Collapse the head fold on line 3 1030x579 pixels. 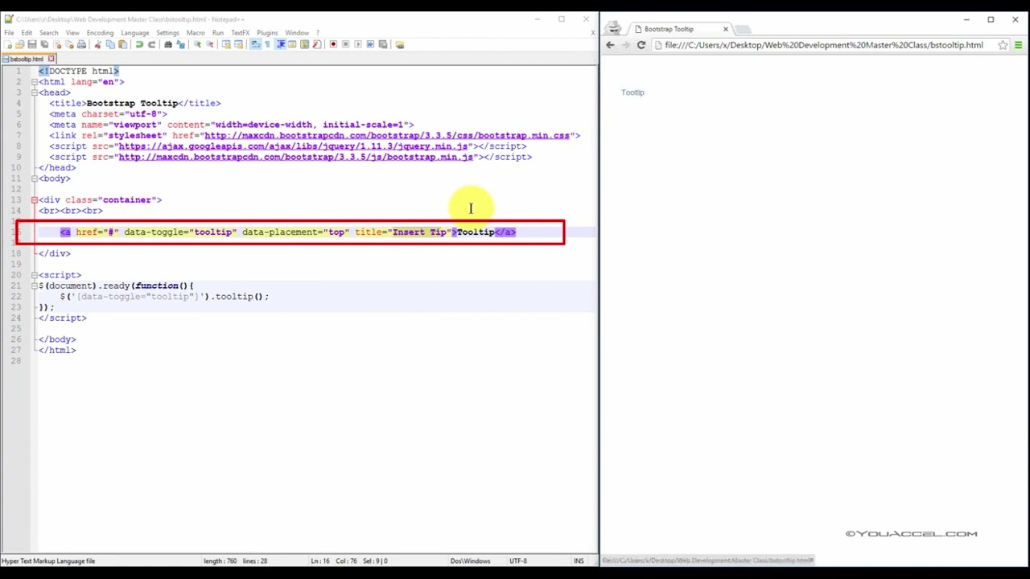(x=35, y=92)
